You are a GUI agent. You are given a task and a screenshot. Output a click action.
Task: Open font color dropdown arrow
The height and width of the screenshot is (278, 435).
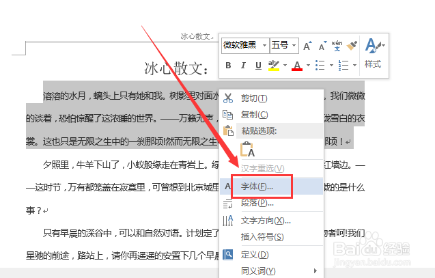click(x=308, y=66)
